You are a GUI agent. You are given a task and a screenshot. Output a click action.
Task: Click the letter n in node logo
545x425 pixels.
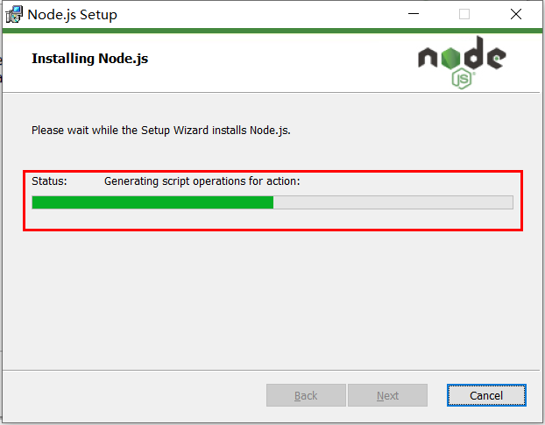pyautogui.click(x=428, y=58)
